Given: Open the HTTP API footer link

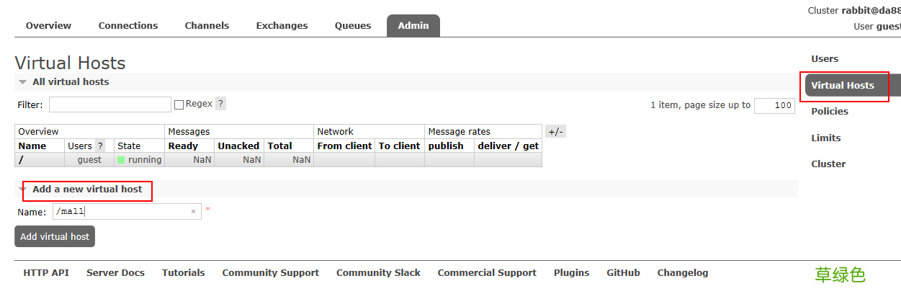Looking at the screenshot, I should pyautogui.click(x=46, y=273).
